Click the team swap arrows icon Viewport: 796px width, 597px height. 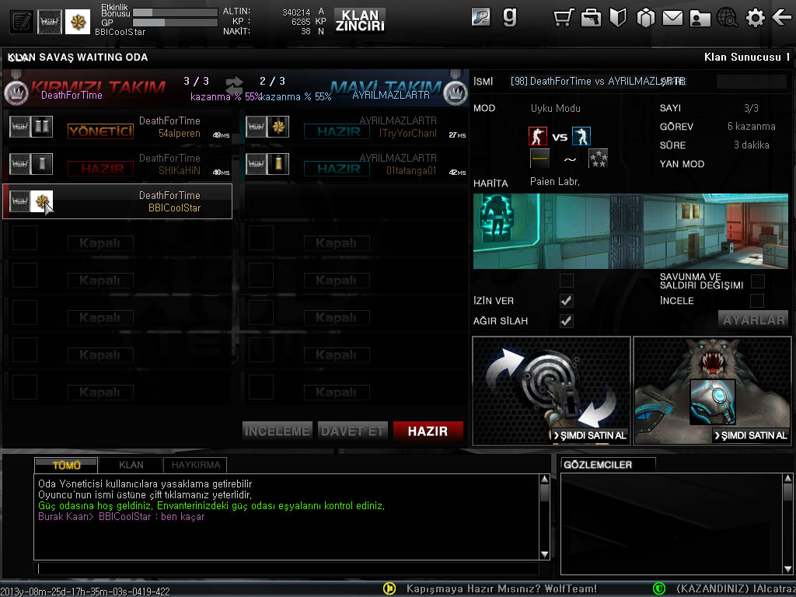coord(234,83)
